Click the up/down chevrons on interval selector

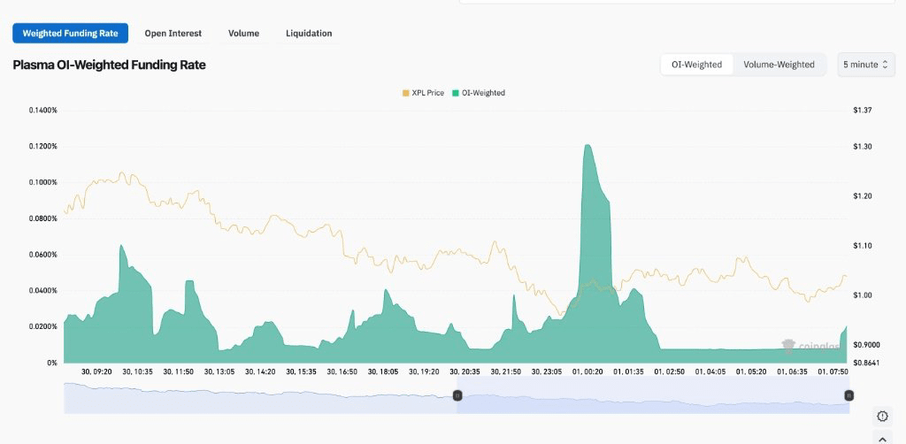click(x=884, y=65)
